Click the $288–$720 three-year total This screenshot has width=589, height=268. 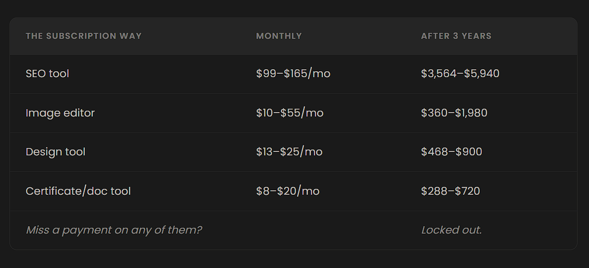[x=450, y=191]
